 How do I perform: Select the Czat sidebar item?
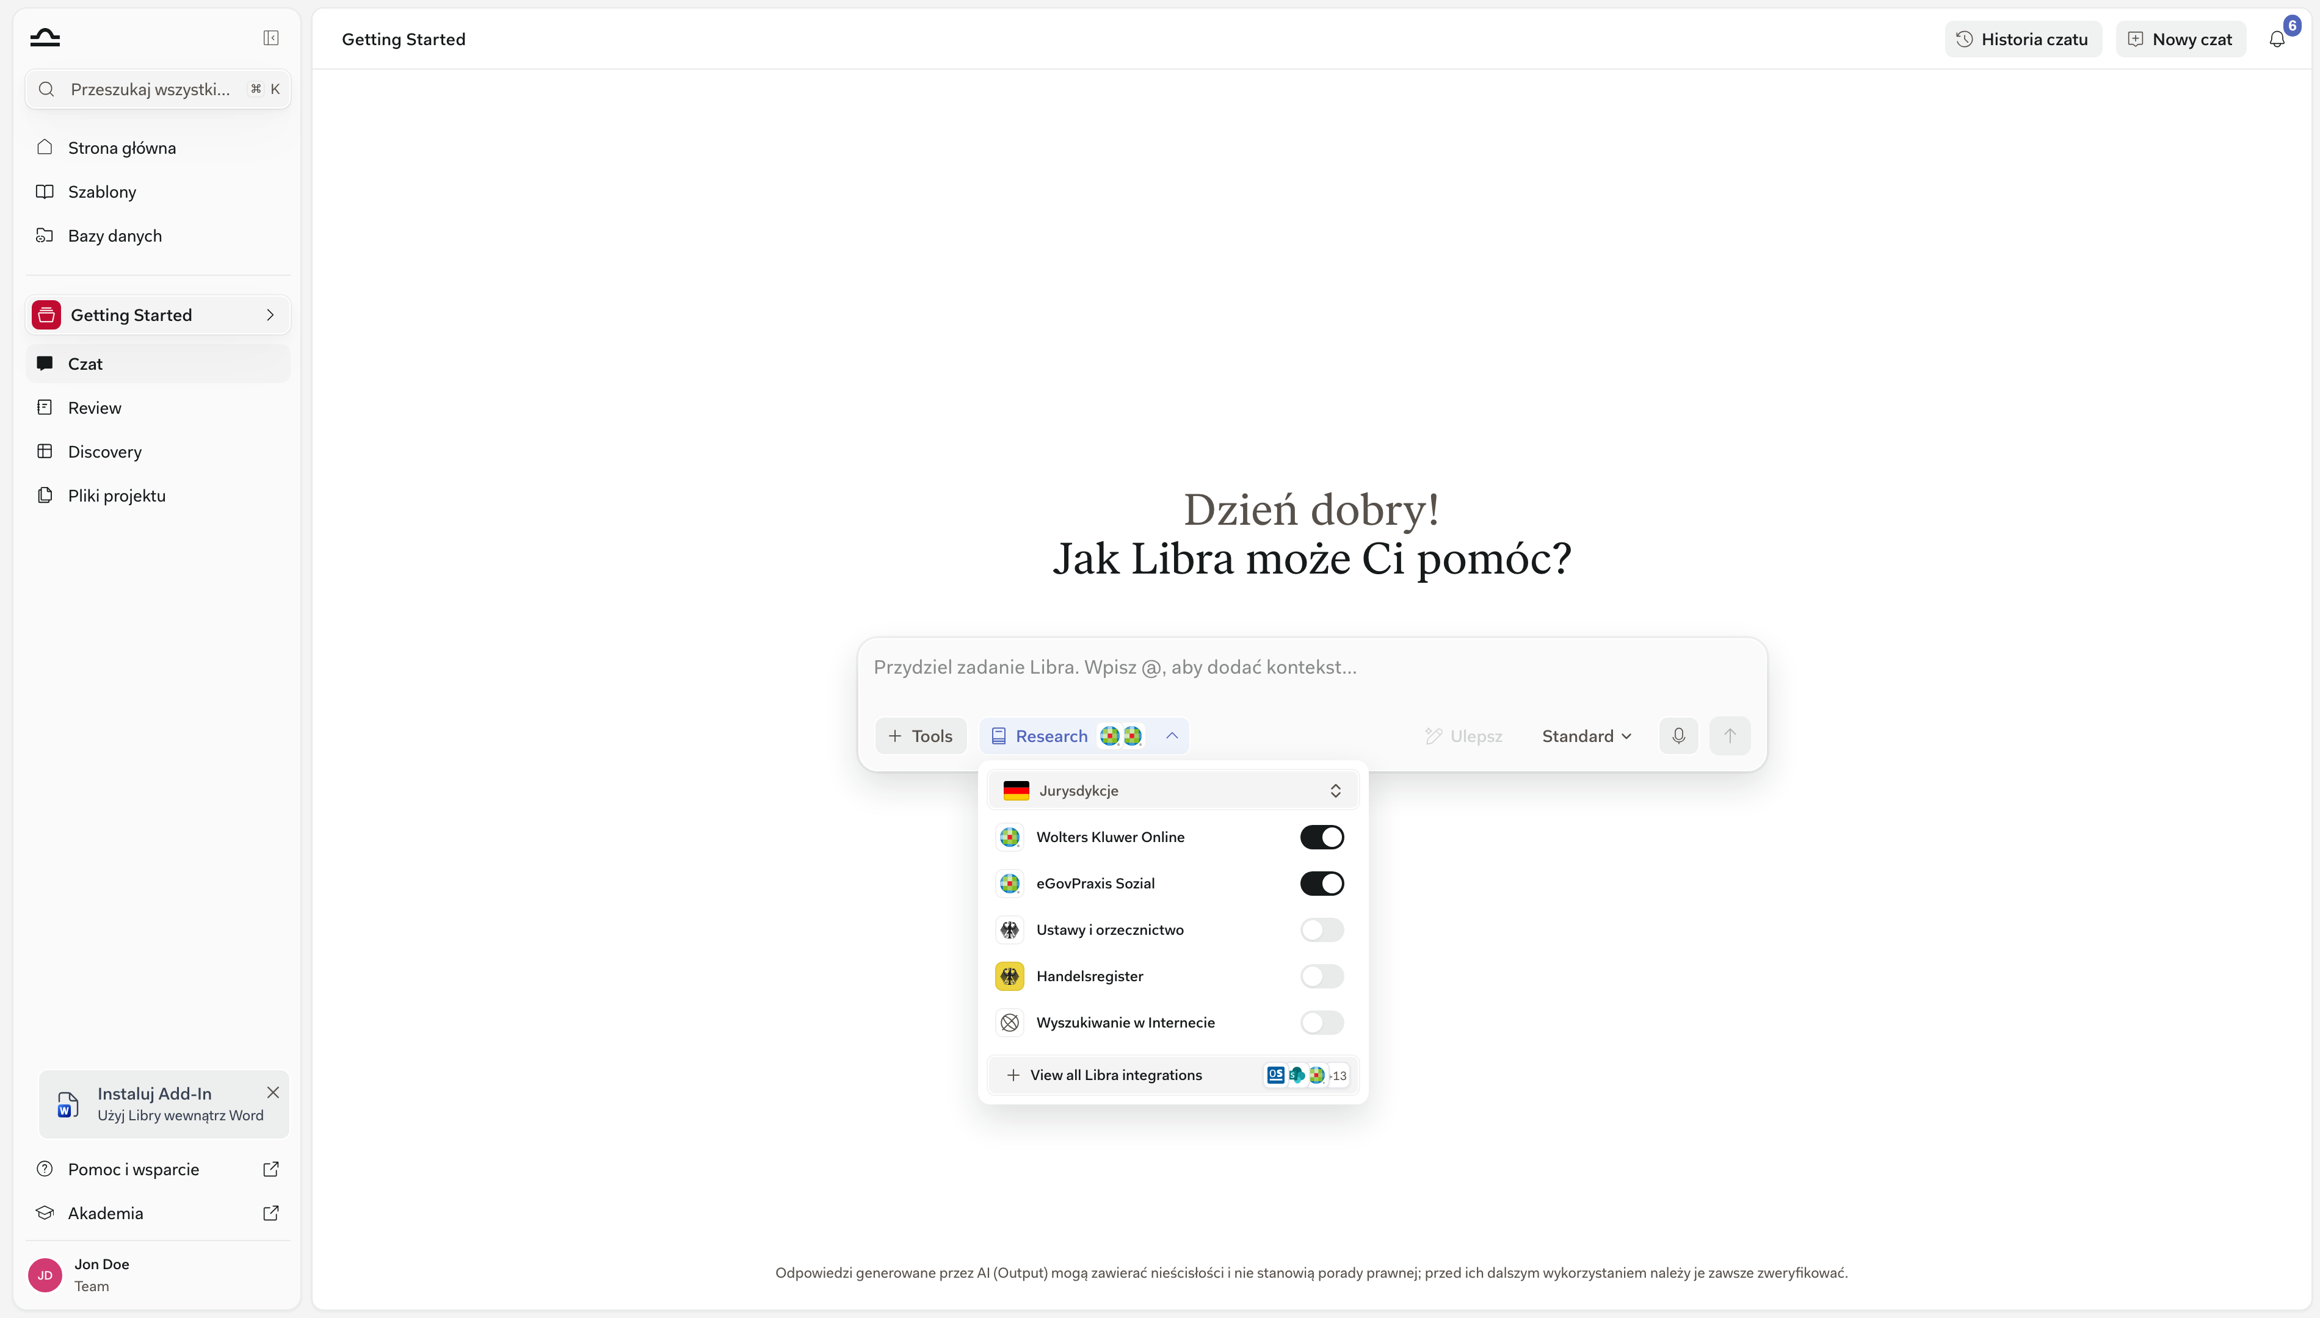(x=158, y=364)
